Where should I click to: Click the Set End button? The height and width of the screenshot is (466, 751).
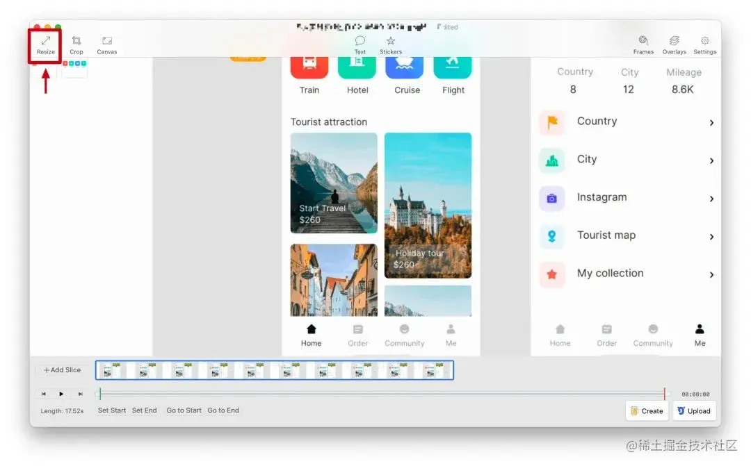click(x=144, y=410)
